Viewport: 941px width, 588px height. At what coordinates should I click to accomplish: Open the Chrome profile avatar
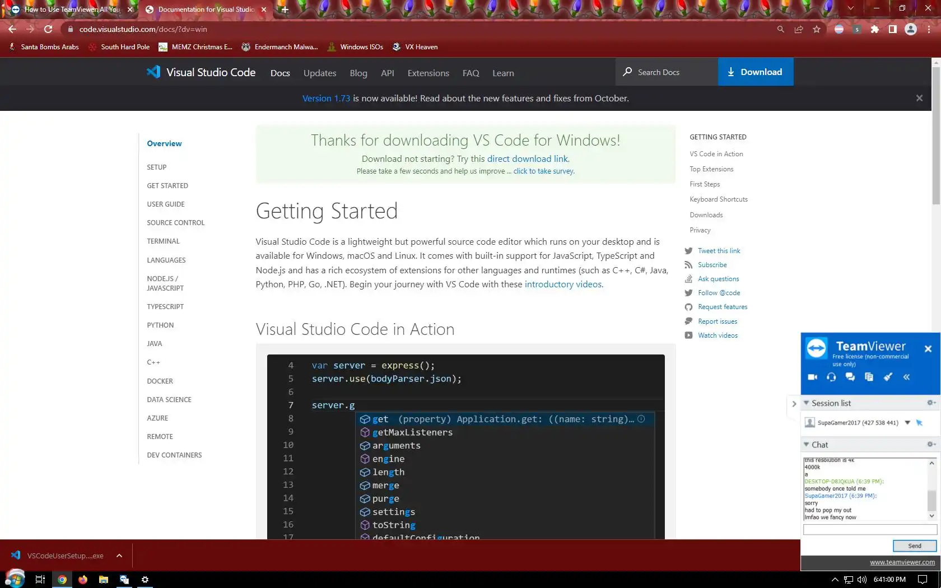point(911,29)
